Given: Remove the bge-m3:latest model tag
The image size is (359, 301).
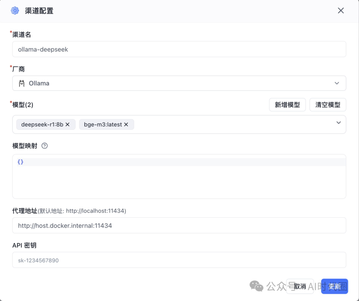Looking at the screenshot, I should 126,124.
